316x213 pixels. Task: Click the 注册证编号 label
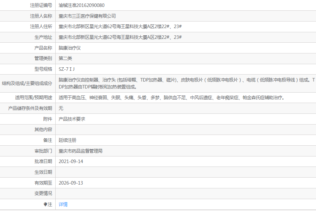click(41, 5)
